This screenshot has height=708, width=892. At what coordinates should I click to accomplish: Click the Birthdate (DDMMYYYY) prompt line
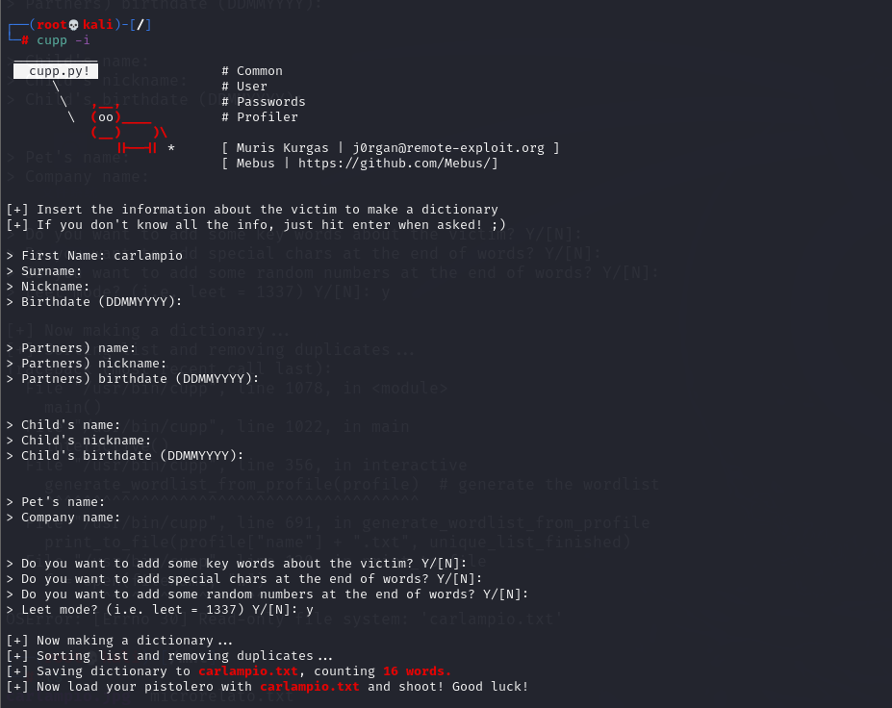click(x=94, y=302)
